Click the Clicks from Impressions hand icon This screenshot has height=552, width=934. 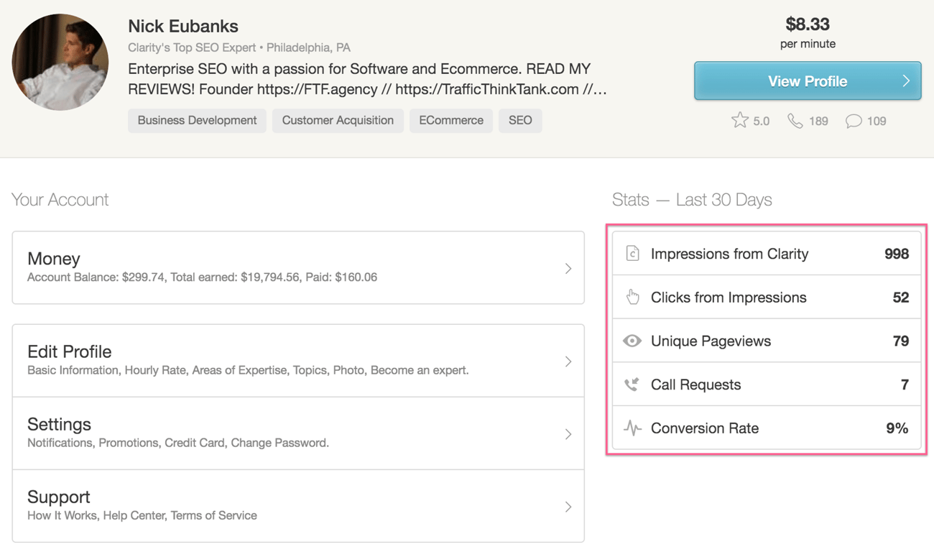(632, 297)
